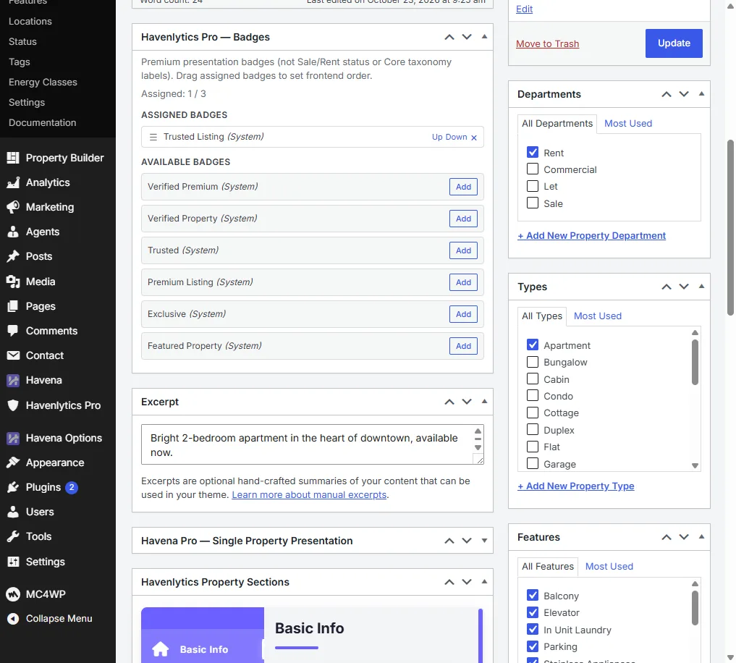Viewport: 736px width, 663px height.
Task: Click the Contact envelope icon
Action: [13, 355]
